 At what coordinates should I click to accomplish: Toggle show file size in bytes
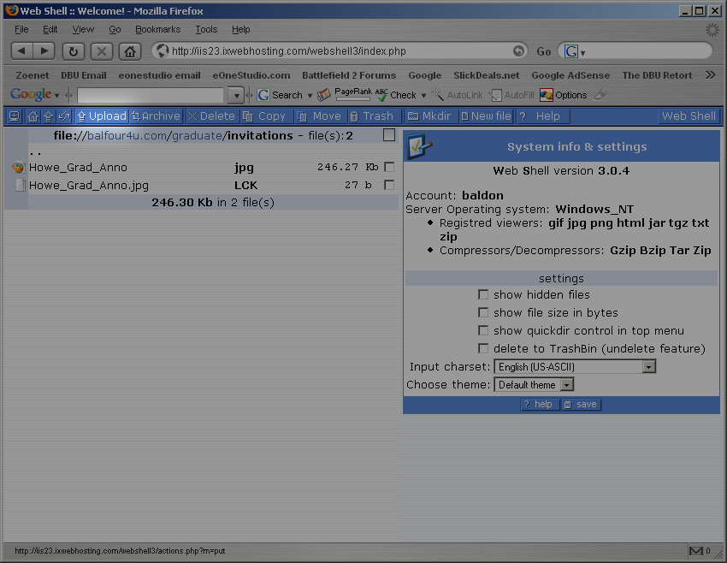point(483,312)
